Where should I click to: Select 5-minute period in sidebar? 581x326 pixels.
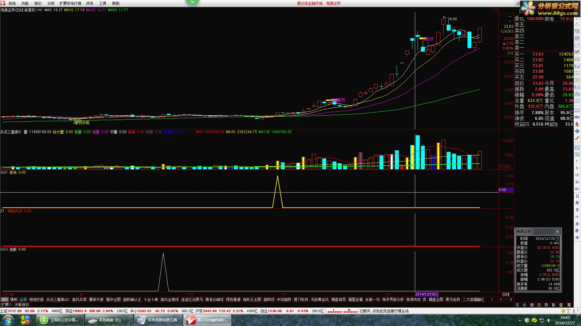(x=577, y=168)
